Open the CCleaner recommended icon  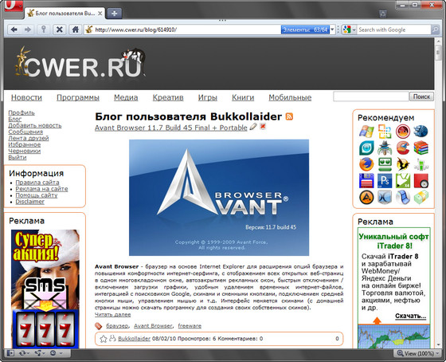tap(403, 148)
